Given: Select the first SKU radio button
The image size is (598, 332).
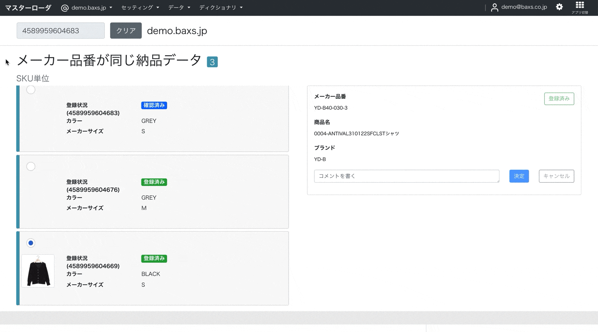Looking at the screenshot, I should [31, 89].
